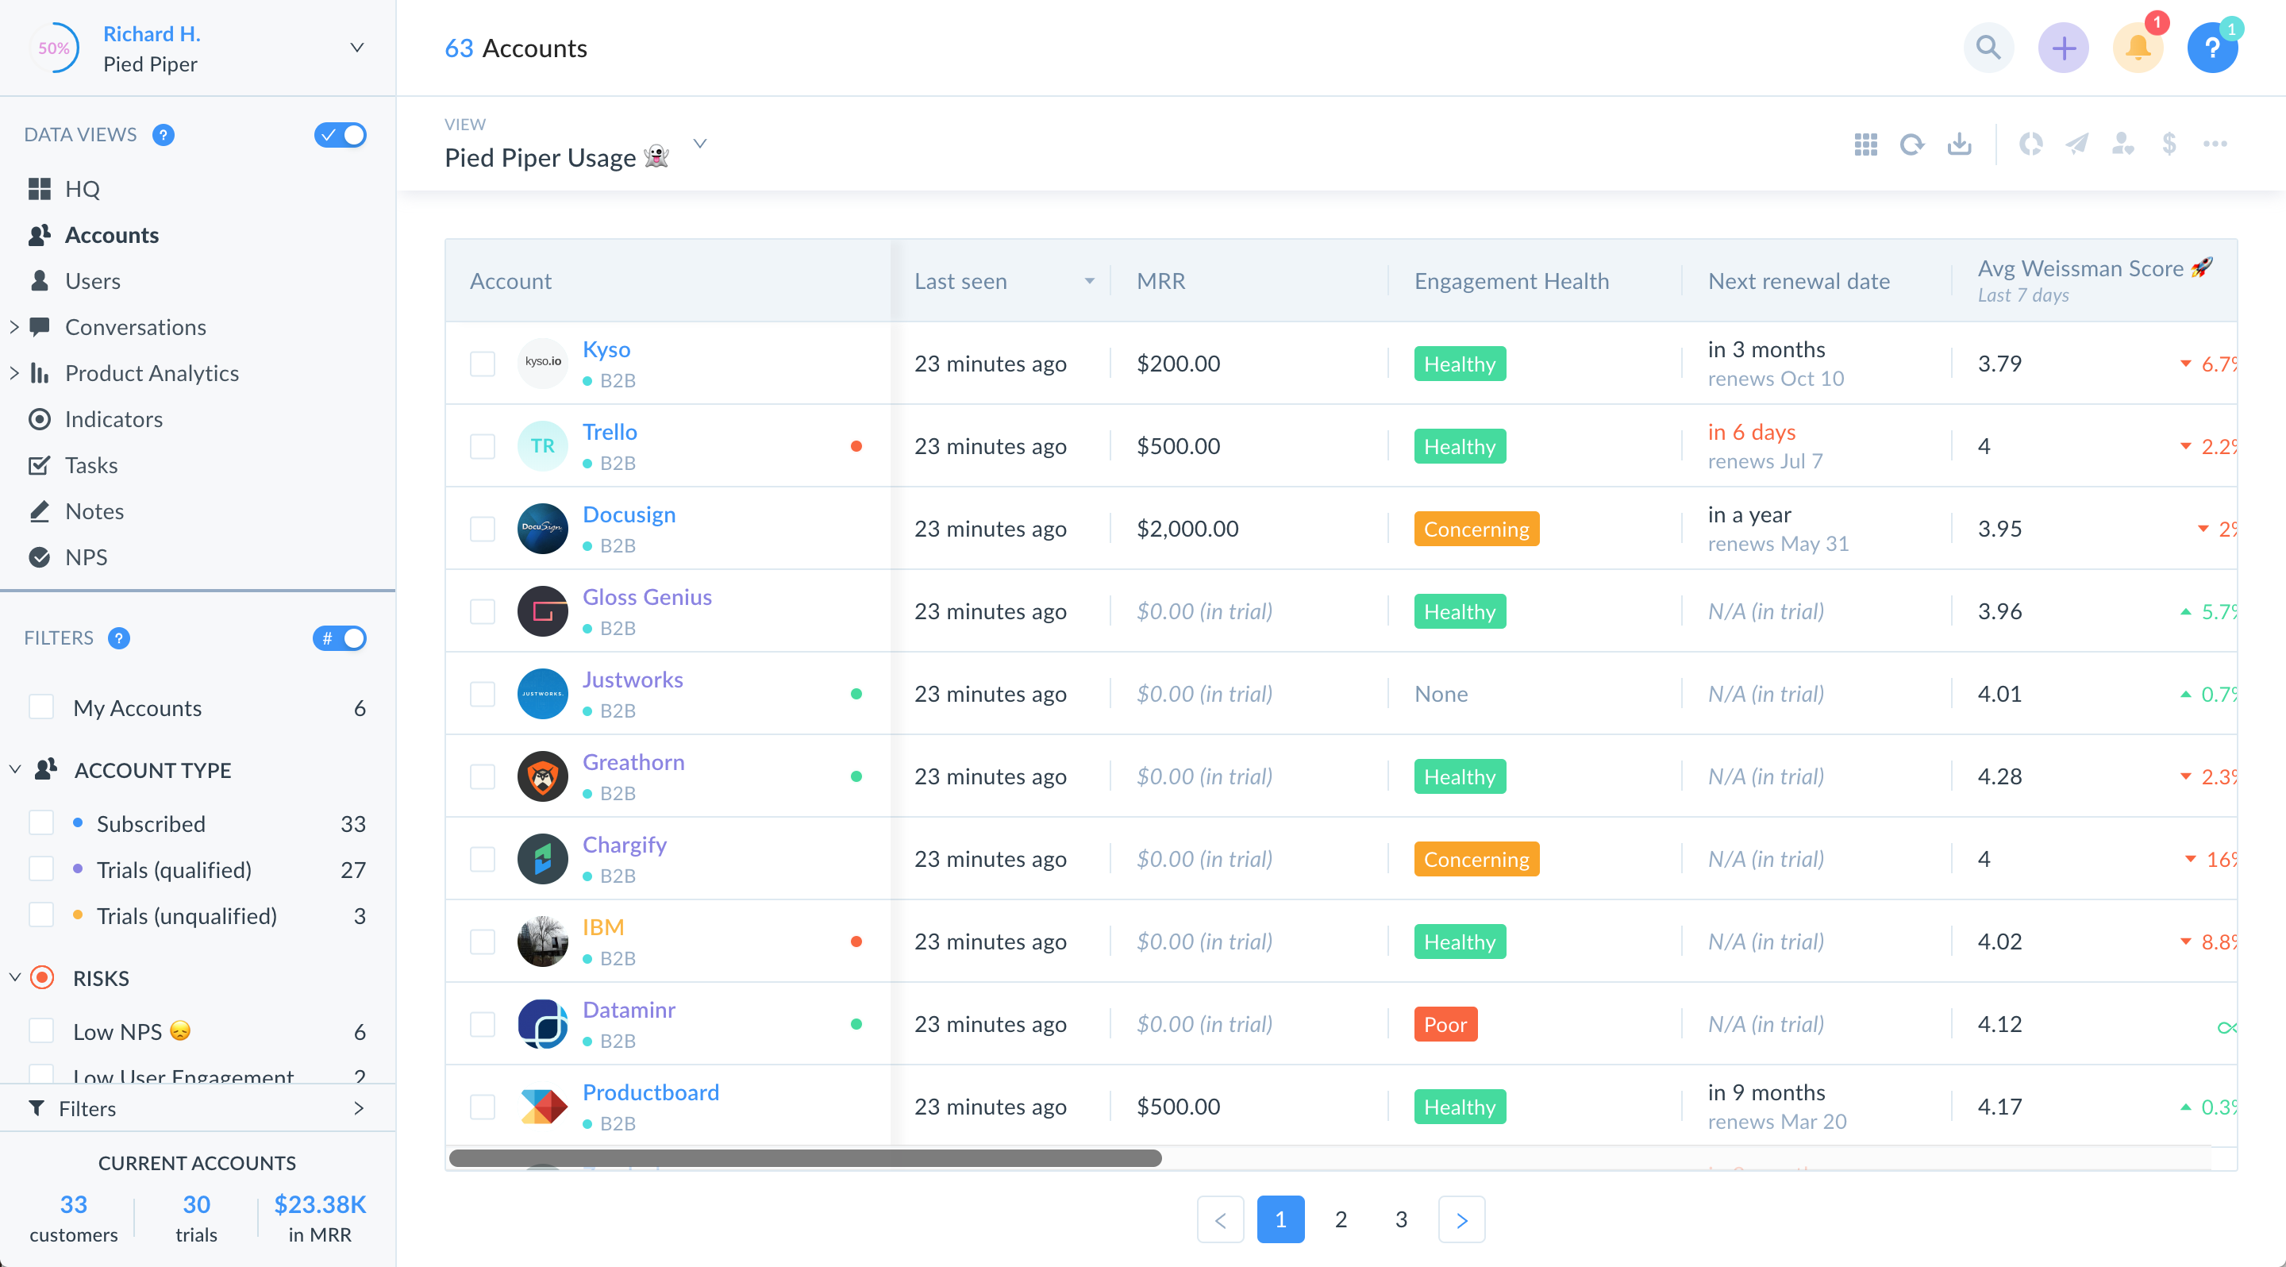Collapse the Account Type filter section

click(15, 769)
